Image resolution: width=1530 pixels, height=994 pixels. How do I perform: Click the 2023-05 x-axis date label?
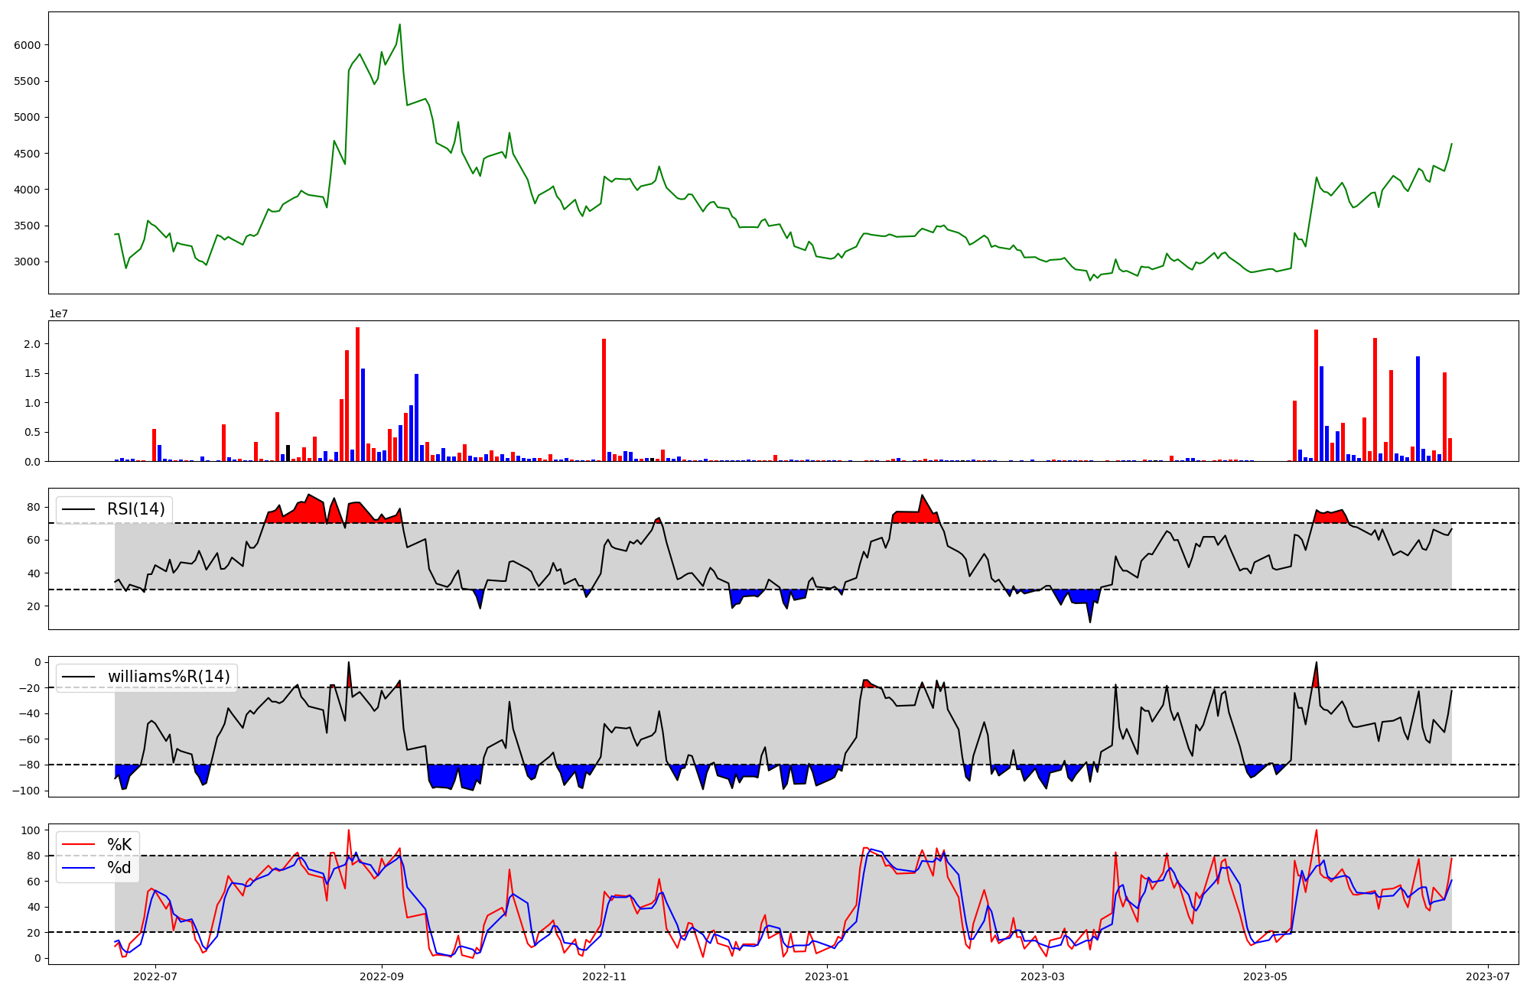tap(1265, 976)
